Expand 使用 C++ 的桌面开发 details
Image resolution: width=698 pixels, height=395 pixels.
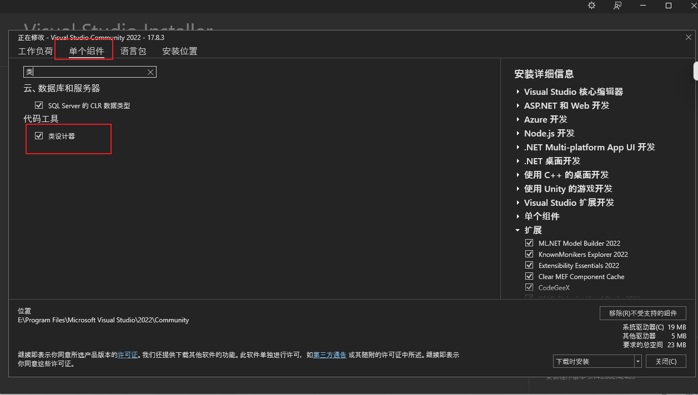(518, 175)
